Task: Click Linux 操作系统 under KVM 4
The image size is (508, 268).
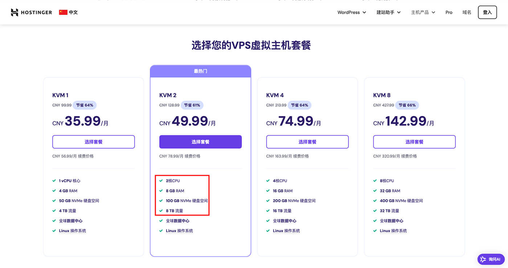Action: click(x=287, y=231)
